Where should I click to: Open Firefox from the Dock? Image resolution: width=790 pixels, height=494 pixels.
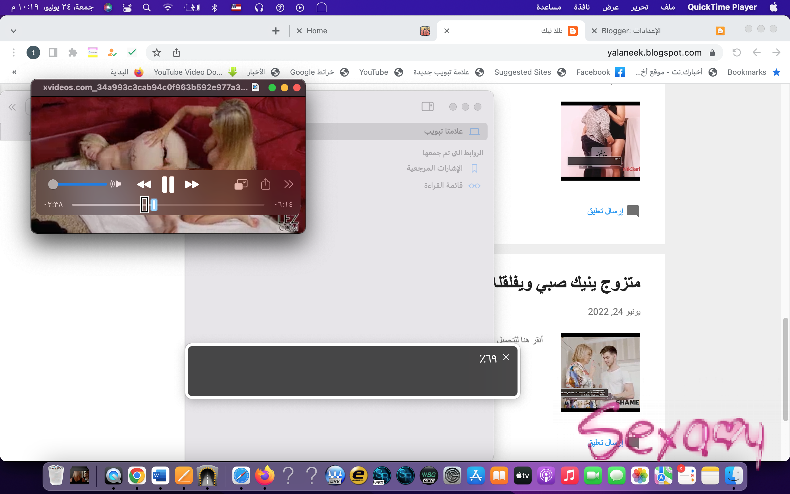pos(265,476)
